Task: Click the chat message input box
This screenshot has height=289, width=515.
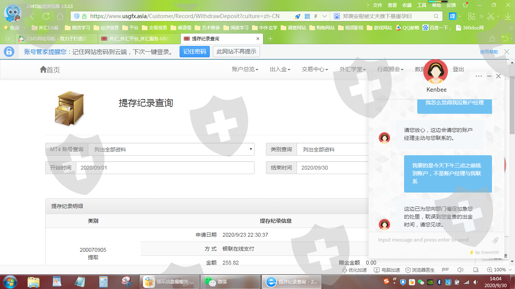Action: 430,240
